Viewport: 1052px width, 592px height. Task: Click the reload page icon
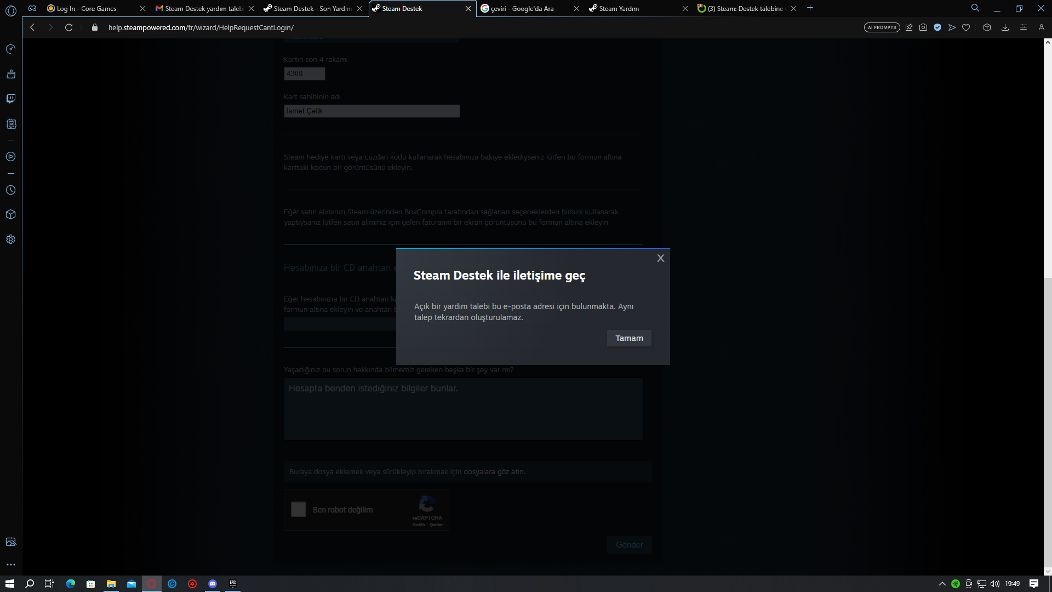click(x=68, y=27)
